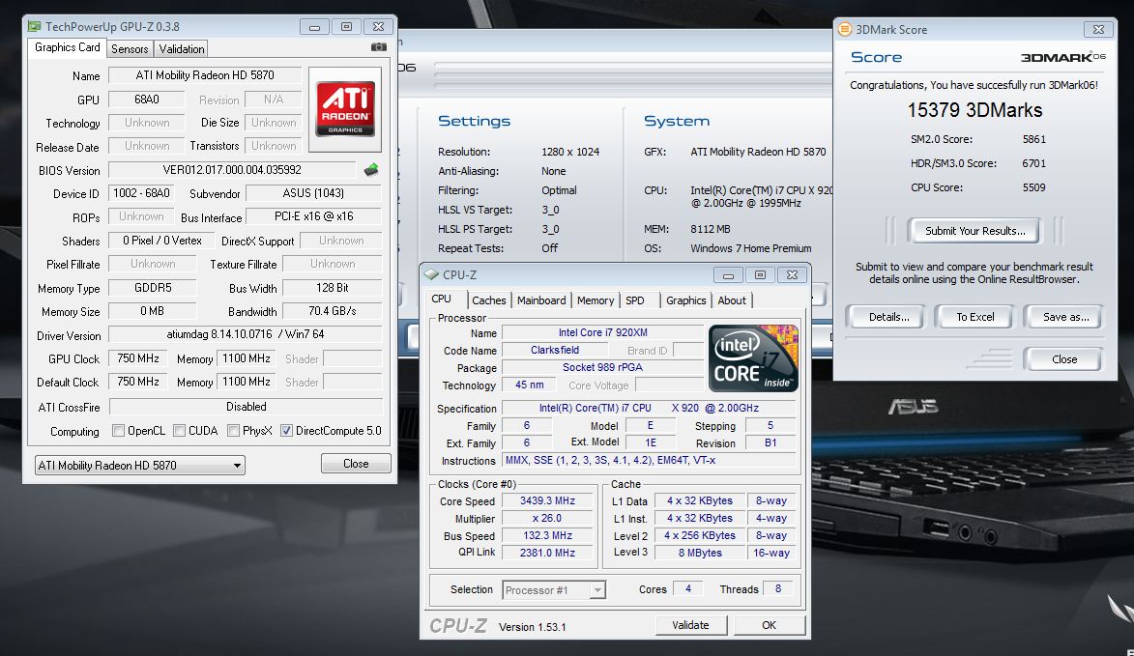Click the GPU-Z screenshot camera icon
1134x656 pixels.
pos(379,47)
